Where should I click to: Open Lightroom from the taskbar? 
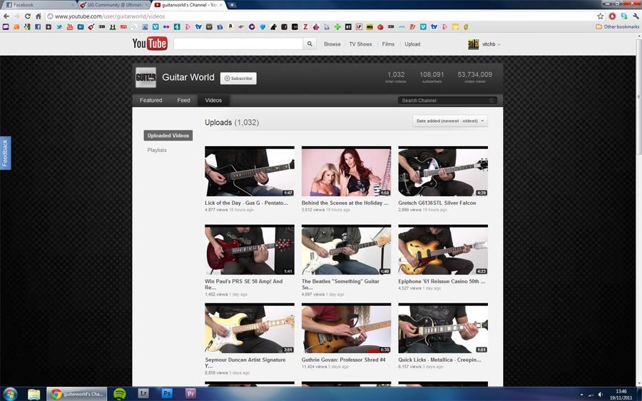tap(143, 394)
